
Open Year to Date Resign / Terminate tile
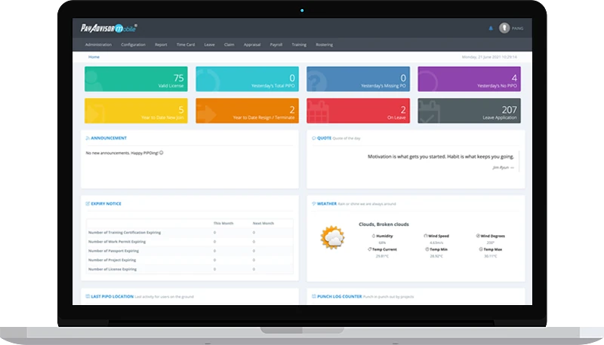247,111
